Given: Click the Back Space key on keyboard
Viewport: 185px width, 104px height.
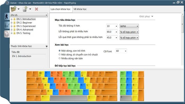Looking at the screenshot, I should (x=111, y=74).
